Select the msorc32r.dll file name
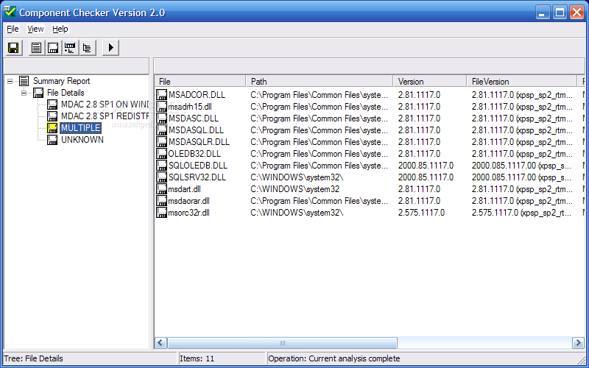The image size is (589, 368). pyautogui.click(x=189, y=213)
